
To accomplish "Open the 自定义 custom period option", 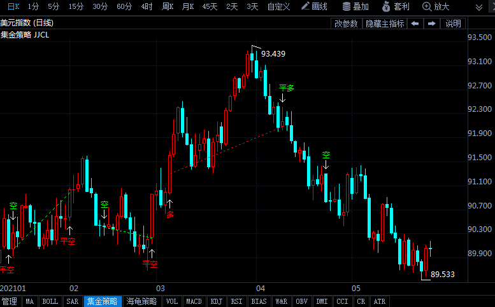I will click(x=278, y=6).
